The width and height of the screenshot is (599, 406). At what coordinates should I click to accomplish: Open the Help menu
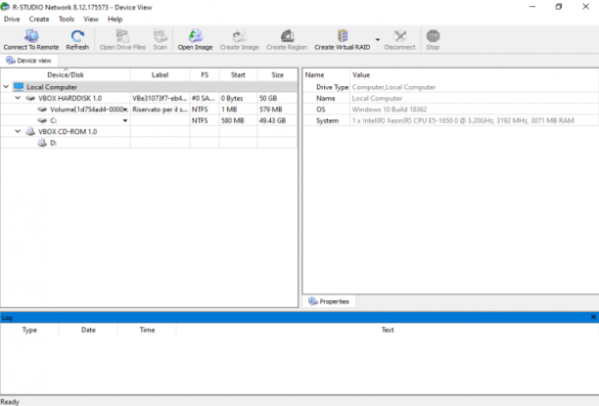pos(115,20)
